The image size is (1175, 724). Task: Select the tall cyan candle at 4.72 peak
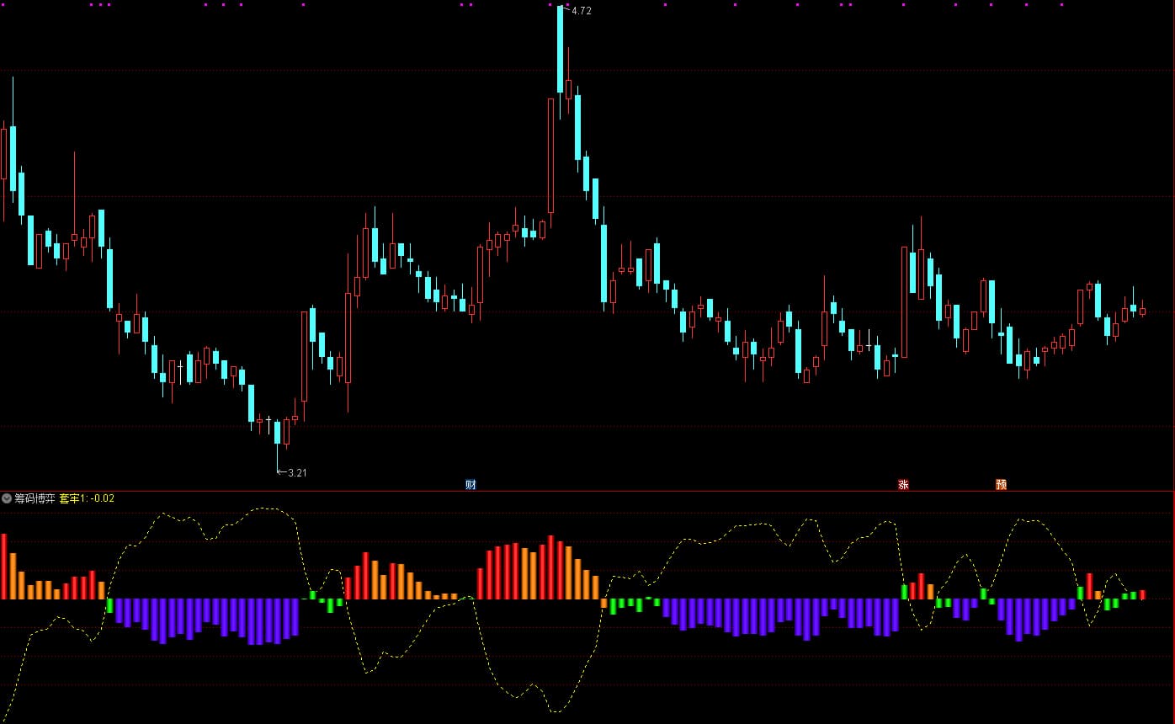point(560,51)
